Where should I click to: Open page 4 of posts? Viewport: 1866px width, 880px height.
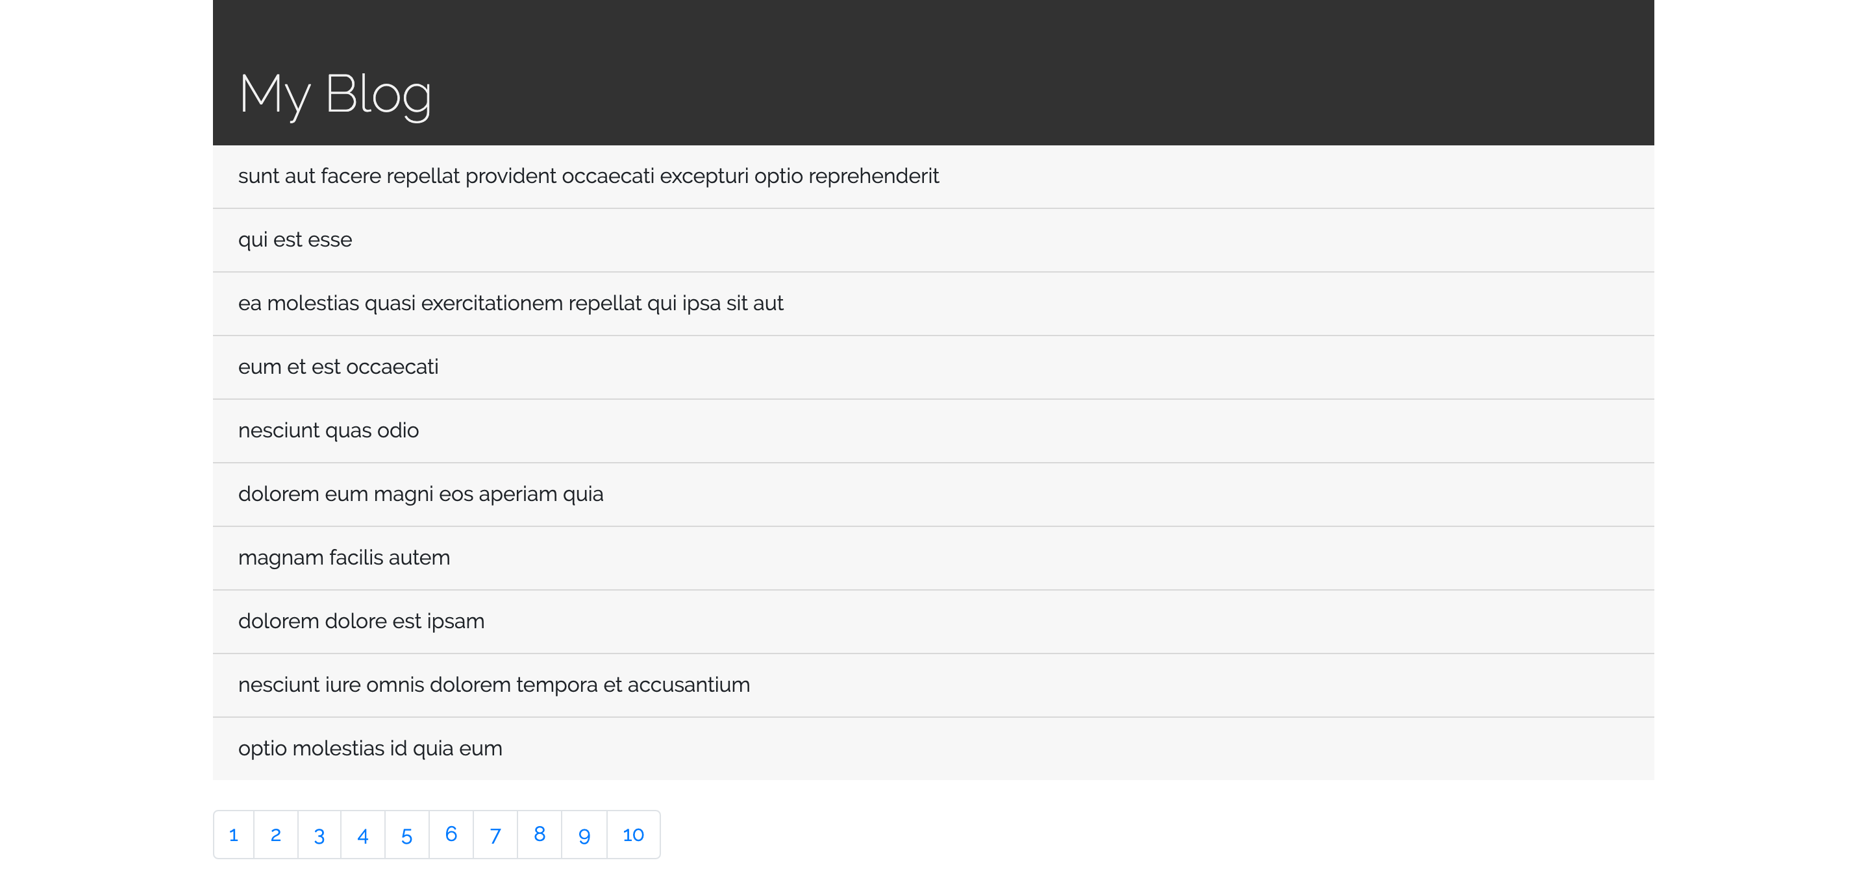tap(362, 835)
